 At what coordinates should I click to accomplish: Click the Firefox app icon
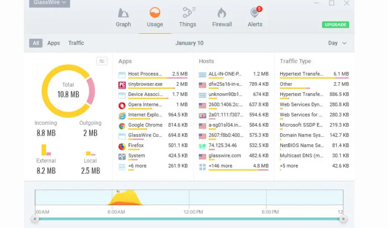(x=122, y=146)
